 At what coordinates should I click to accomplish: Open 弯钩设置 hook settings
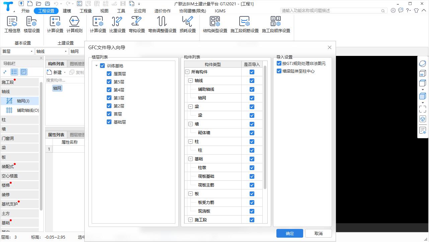(x=137, y=24)
